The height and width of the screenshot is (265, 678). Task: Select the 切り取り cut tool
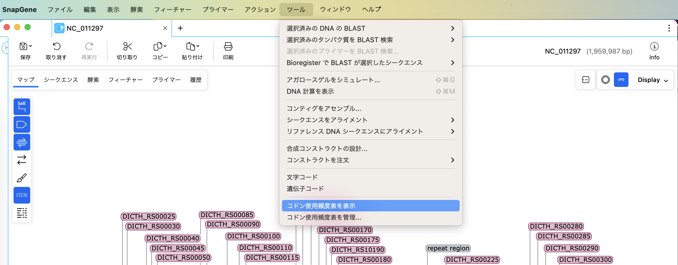point(127,51)
